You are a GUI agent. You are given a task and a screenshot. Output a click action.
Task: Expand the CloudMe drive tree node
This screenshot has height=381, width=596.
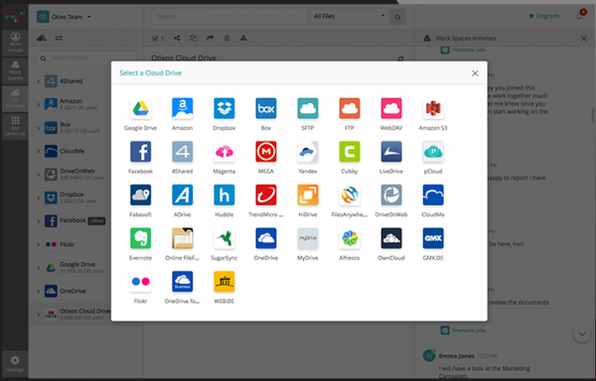pos(39,151)
